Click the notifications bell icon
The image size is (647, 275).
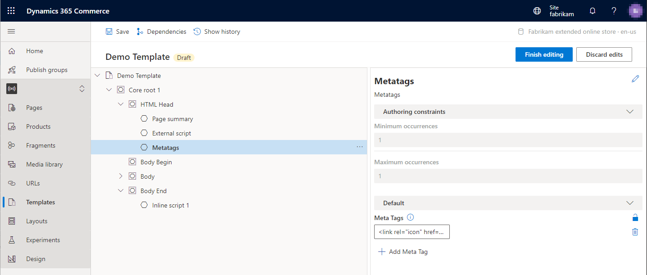tap(592, 10)
